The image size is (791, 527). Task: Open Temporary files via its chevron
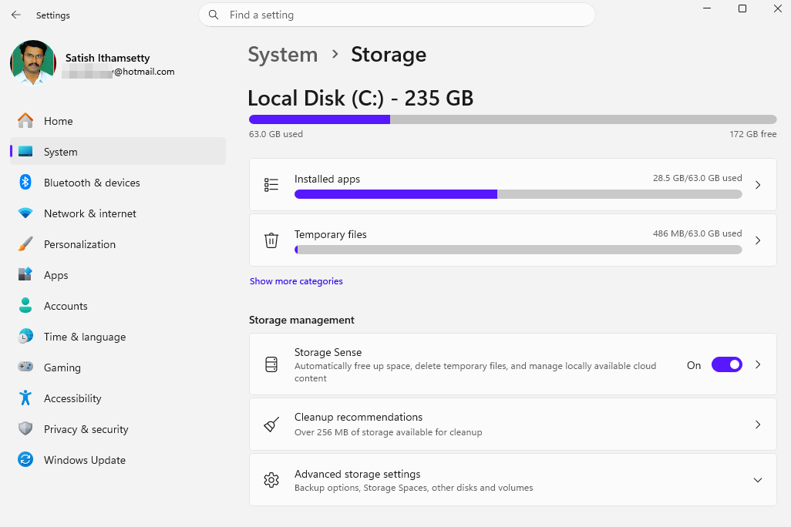point(758,240)
